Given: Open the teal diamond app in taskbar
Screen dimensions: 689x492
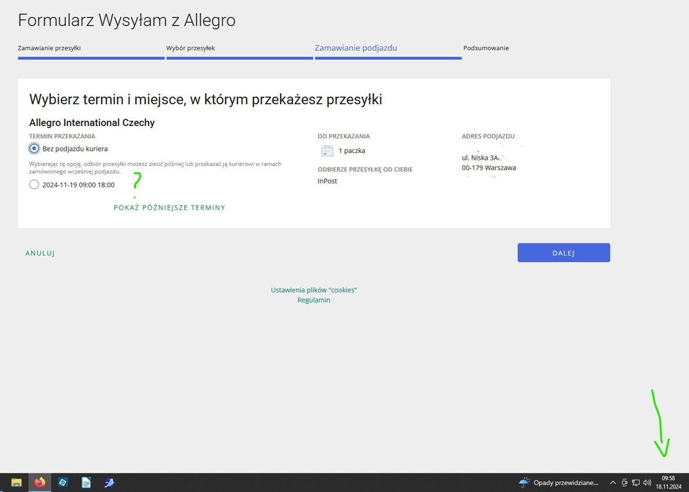Looking at the screenshot, I should [63, 483].
